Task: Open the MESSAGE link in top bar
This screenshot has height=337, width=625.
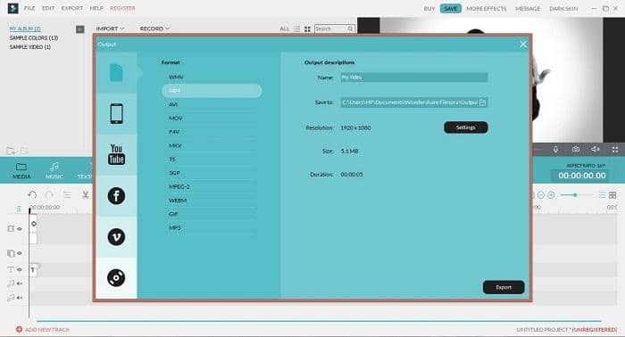Action: click(x=528, y=8)
